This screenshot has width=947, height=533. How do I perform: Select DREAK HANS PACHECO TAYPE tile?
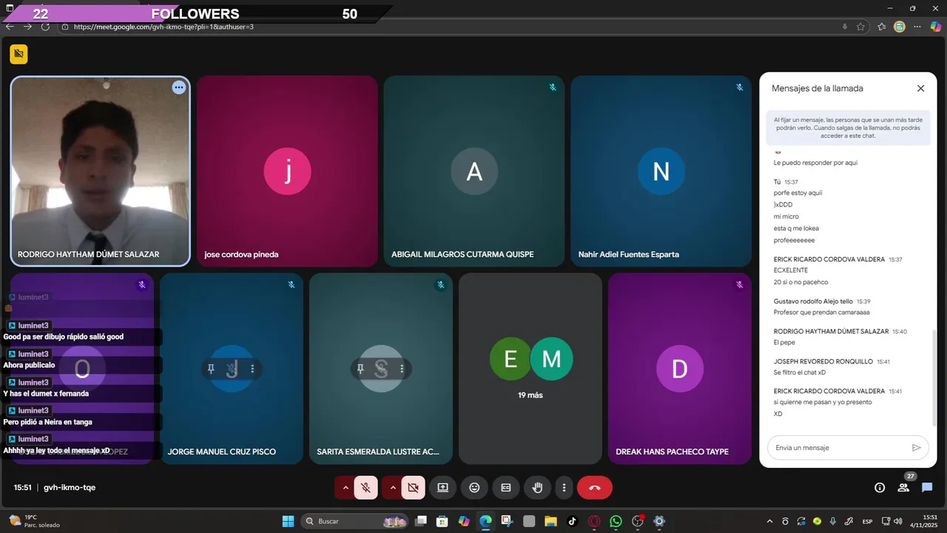(680, 369)
